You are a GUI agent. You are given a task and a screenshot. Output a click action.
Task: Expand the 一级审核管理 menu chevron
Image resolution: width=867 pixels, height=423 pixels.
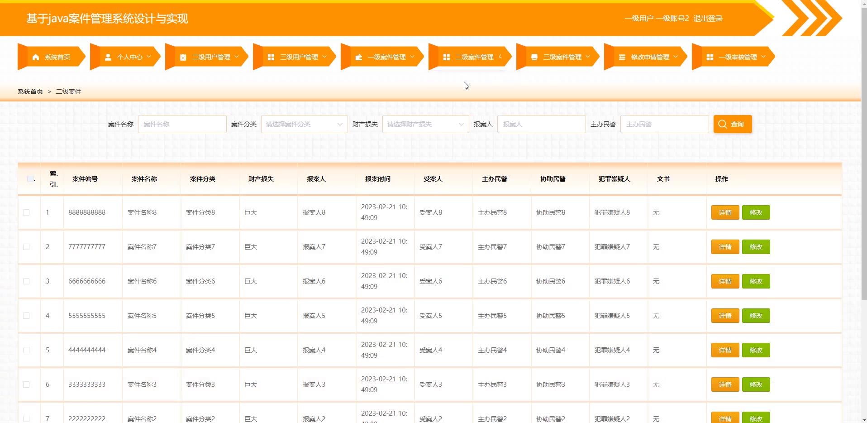[763, 57]
